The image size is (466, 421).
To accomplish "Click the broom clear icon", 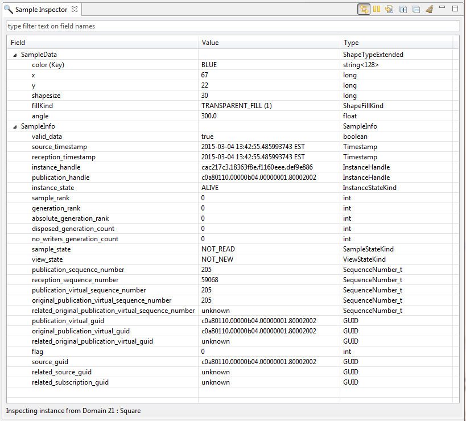I will pyautogui.click(x=429, y=9).
